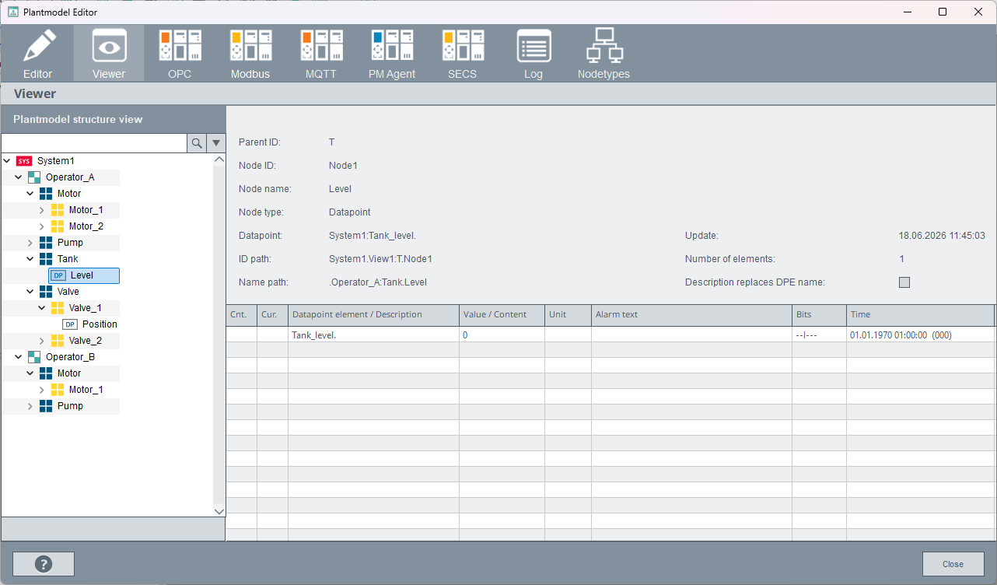The image size is (997, 585).
Task: Click tree scrollbar up arrow
Action: coord(219,160)
